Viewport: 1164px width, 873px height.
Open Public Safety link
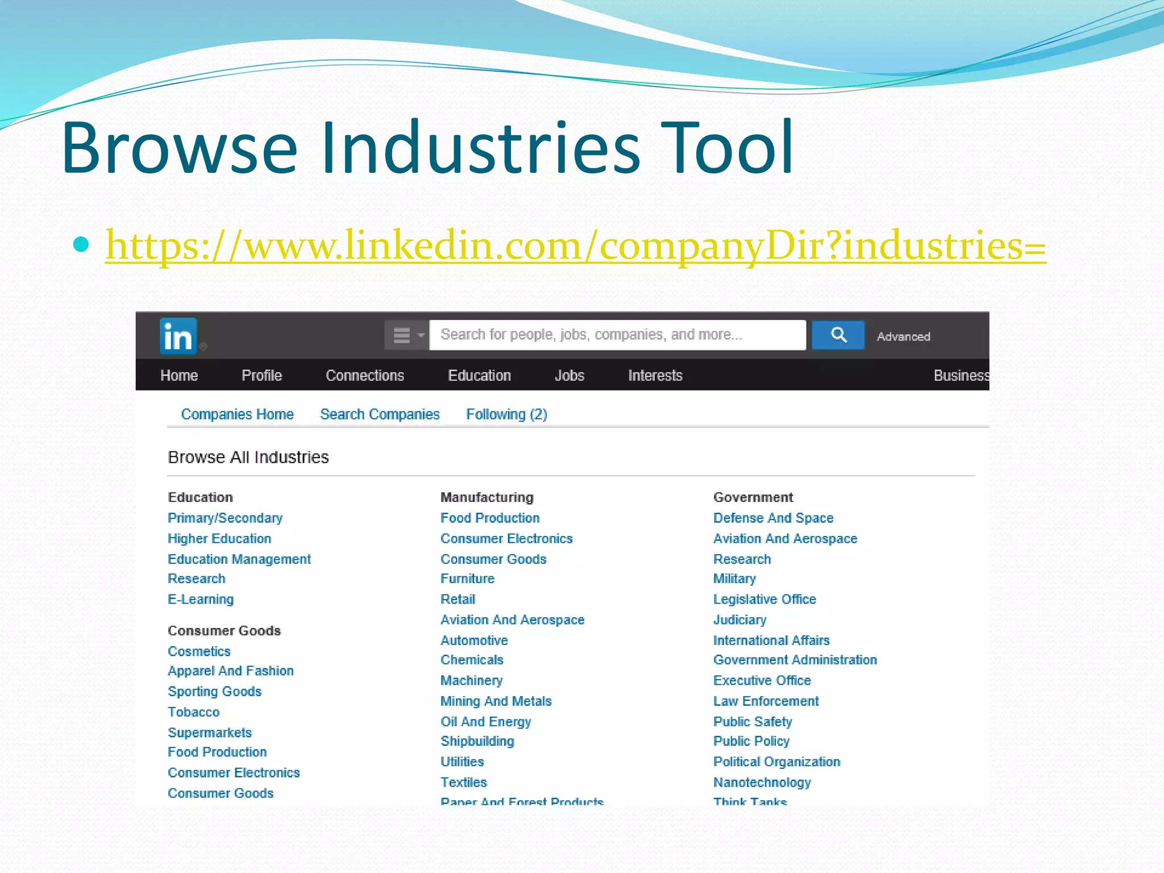tap(753, 722)
